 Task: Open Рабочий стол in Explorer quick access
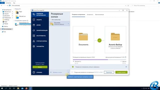7,12
